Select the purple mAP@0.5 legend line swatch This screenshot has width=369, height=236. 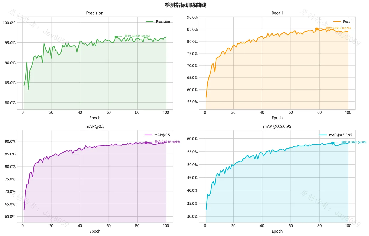[x=148, y=135]
